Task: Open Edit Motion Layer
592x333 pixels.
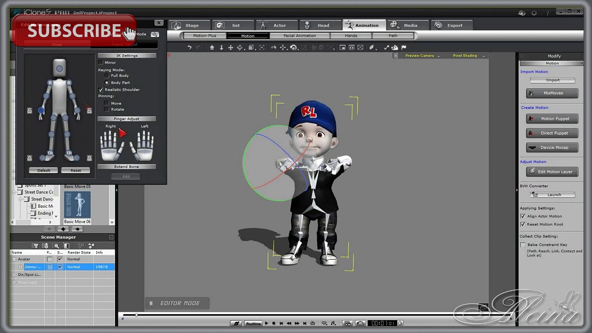Action: [552, 172]
